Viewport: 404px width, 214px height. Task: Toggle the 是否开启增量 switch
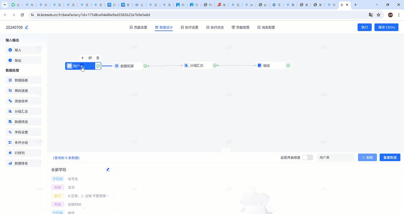[307, 157]
